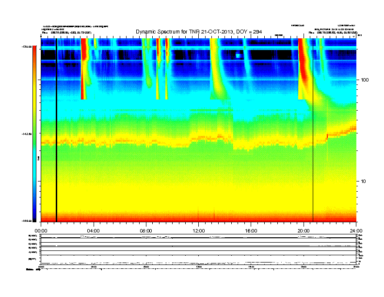The image size is (384, 297).
Task: Click the 100 frequency axis label
Action: [x=365, y=80]
